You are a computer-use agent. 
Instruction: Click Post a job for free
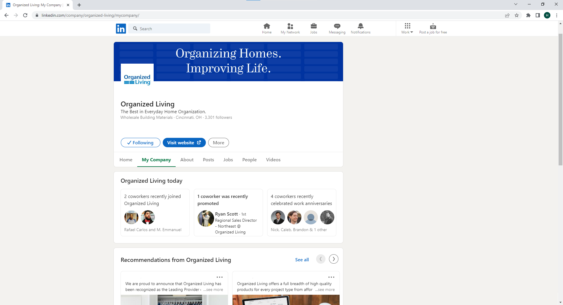click(433, 28)
